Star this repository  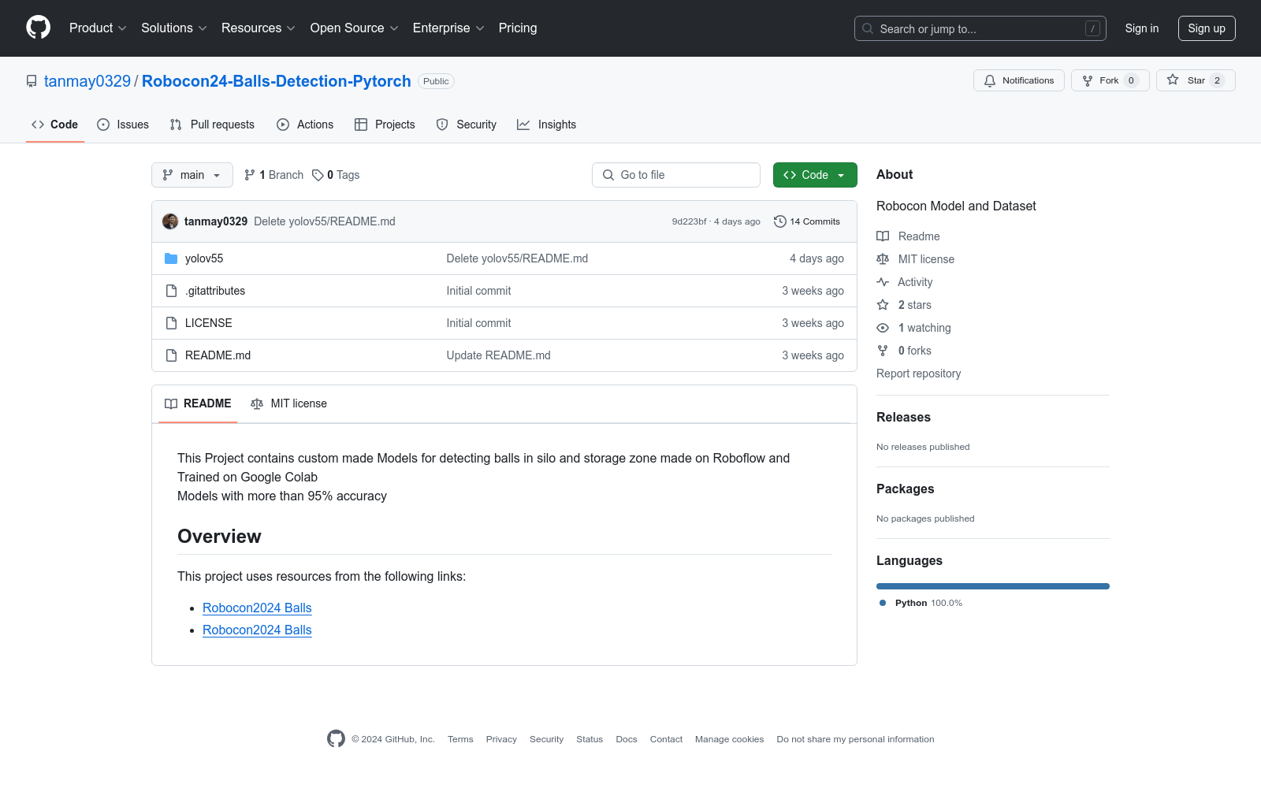point(1196,80)
